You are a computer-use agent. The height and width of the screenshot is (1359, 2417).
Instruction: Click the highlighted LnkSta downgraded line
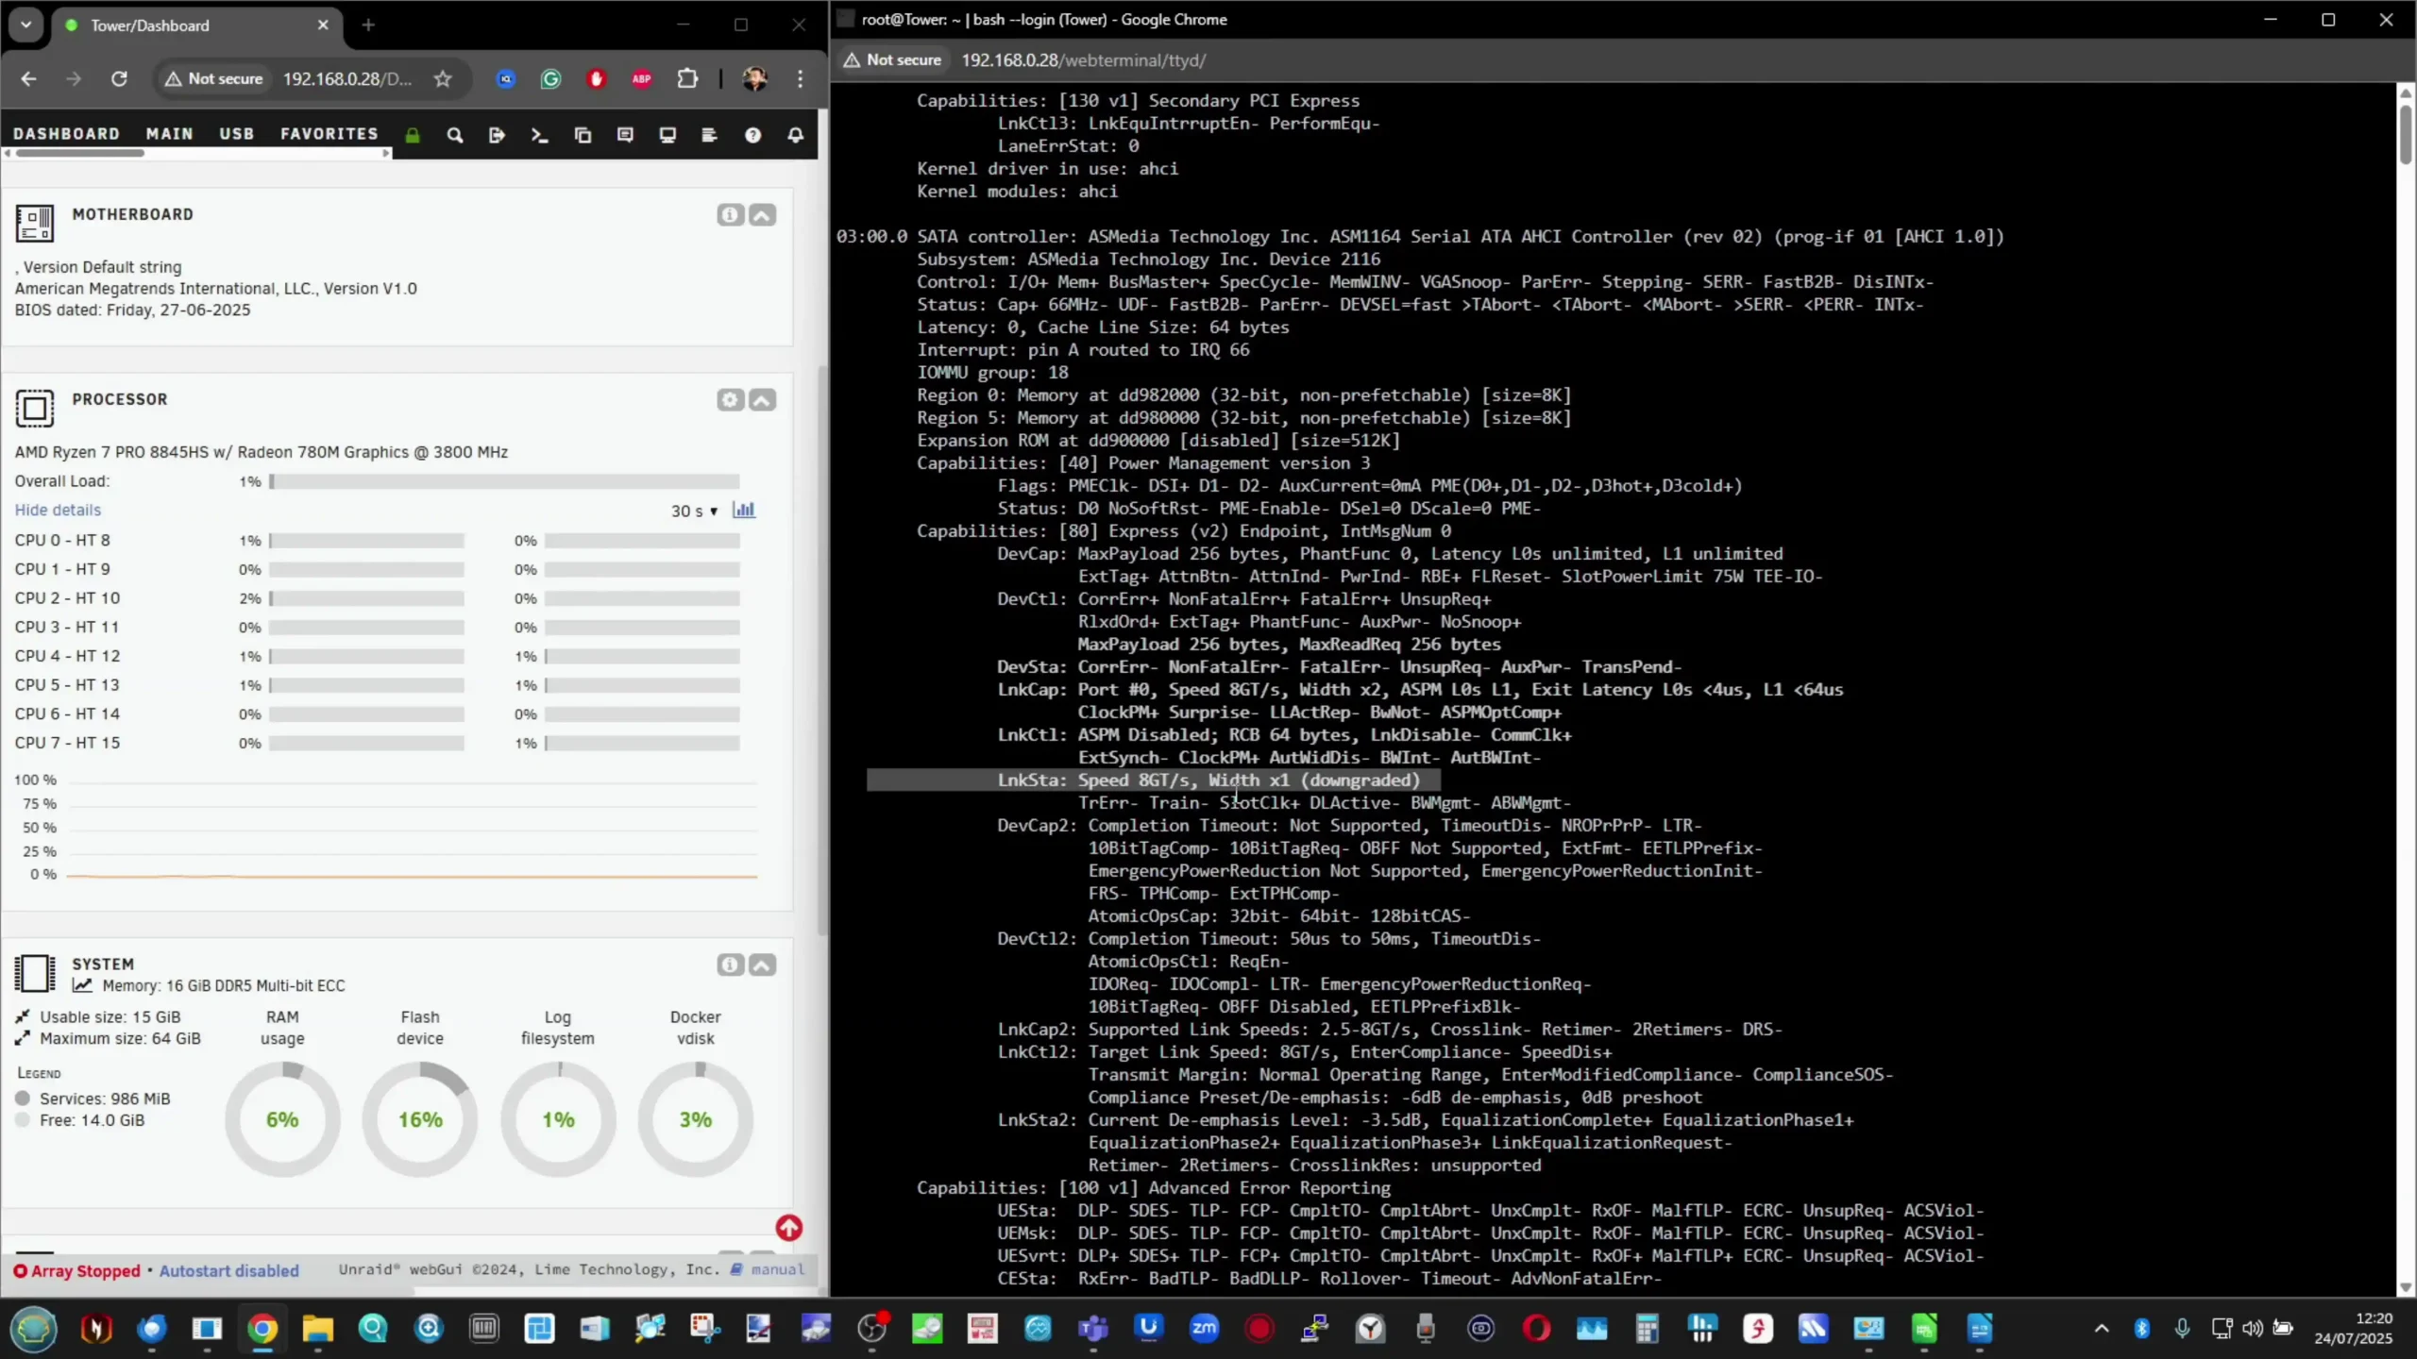1154,780
